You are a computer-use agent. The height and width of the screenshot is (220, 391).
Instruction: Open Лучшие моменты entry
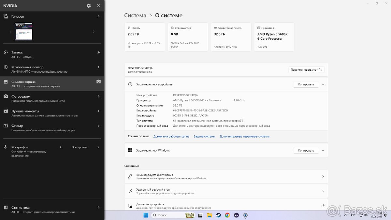click(x=52, y=113)
